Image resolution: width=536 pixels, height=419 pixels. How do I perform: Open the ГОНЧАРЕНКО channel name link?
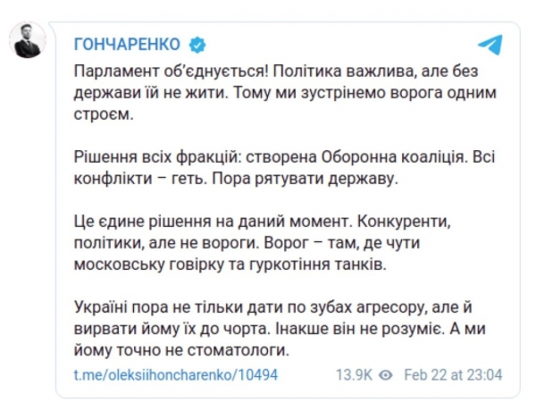[x=127, y=44]
